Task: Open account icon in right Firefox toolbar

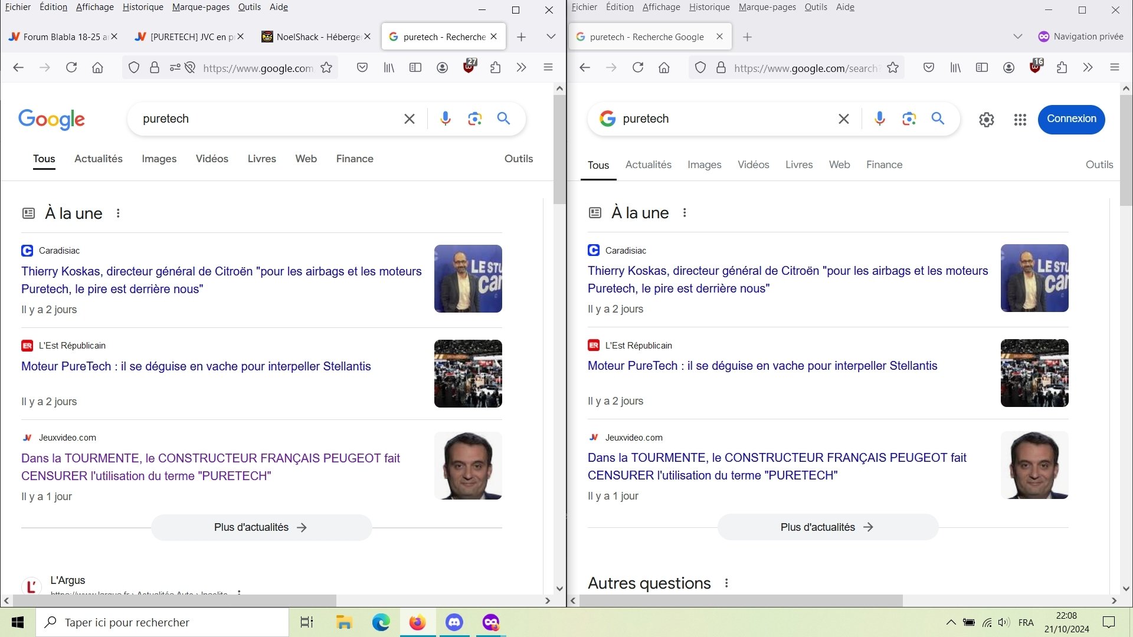Action: click(1009, 68)
